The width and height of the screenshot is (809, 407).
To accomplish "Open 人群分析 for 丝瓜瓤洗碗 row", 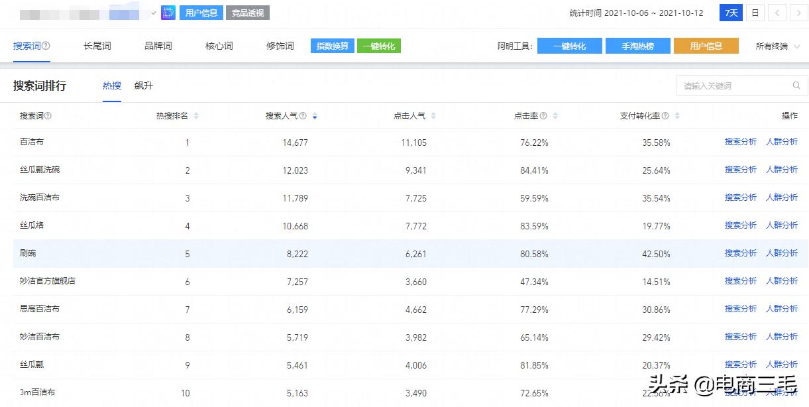I will [782, 170].
